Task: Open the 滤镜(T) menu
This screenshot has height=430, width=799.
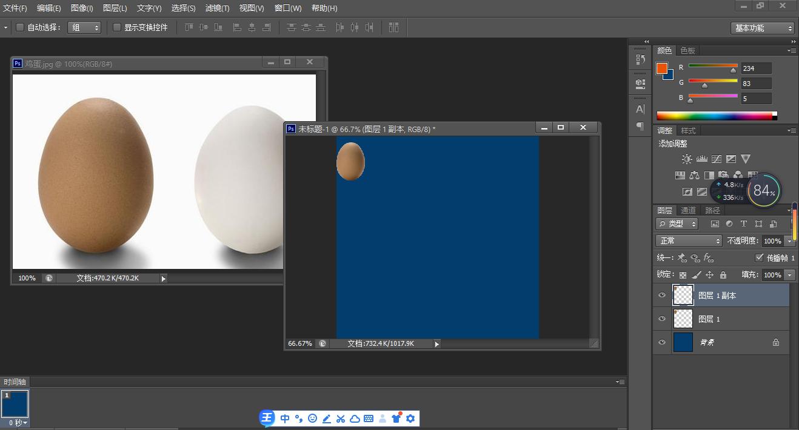Action: tap(217, 8)
